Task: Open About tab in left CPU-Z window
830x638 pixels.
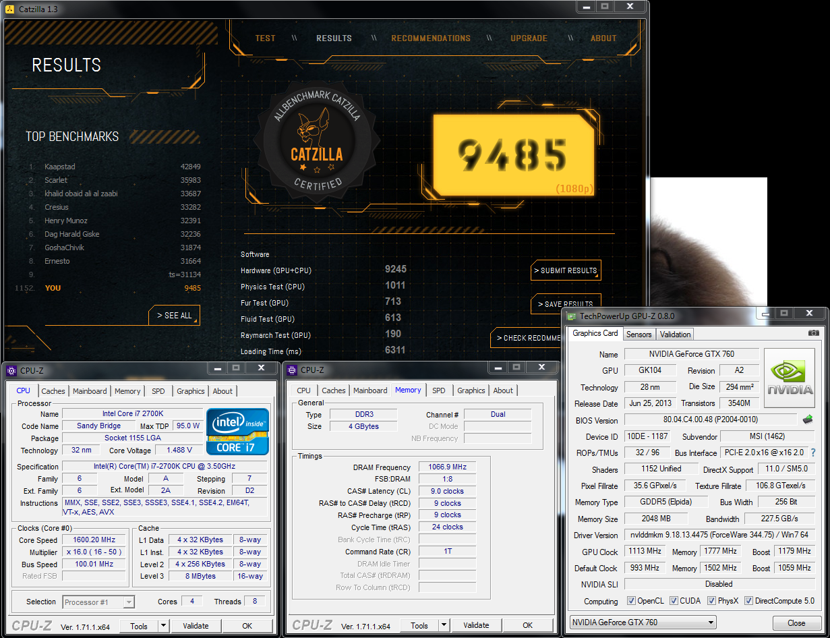Action: click(x=223, y=391)
